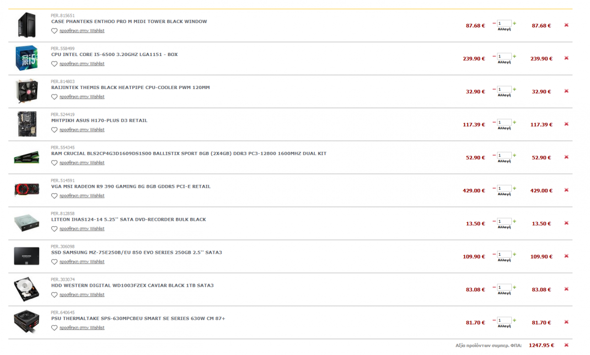Decrease Asus H170-Plus quantity with minus
The width and height of the screenshot is (590, 355).
coord(494,122)
